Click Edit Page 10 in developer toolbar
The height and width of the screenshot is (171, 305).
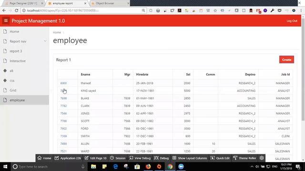click(x=95, y=158)
